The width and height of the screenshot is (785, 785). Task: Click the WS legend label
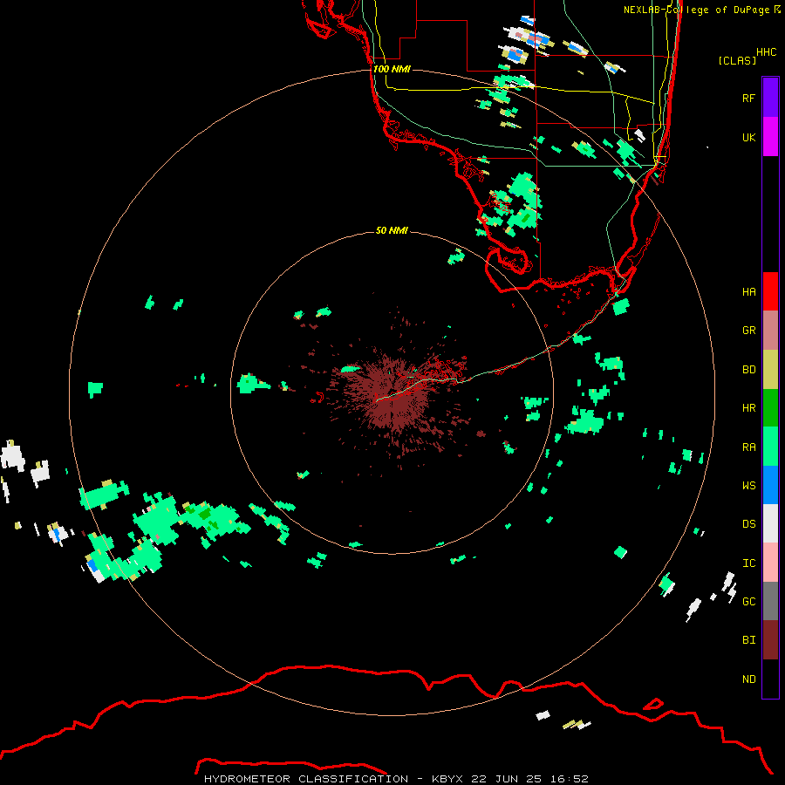748,485
